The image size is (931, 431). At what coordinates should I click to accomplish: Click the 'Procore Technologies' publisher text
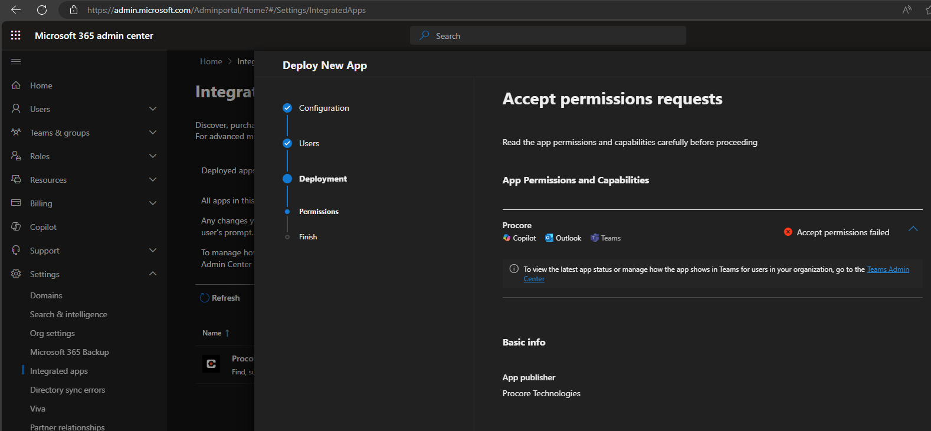(542, 393)
